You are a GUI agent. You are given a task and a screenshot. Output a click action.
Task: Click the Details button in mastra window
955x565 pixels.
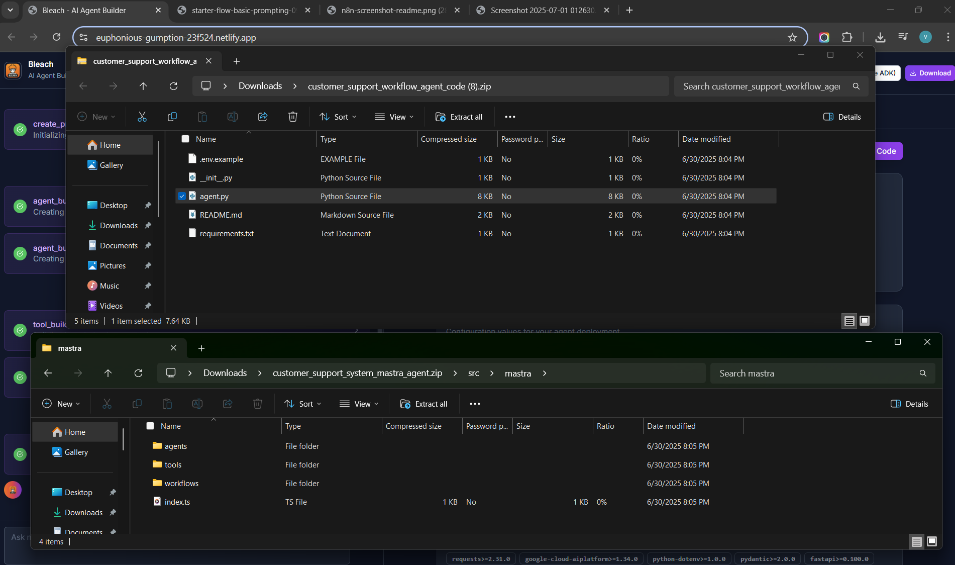[x=909, y=404]
